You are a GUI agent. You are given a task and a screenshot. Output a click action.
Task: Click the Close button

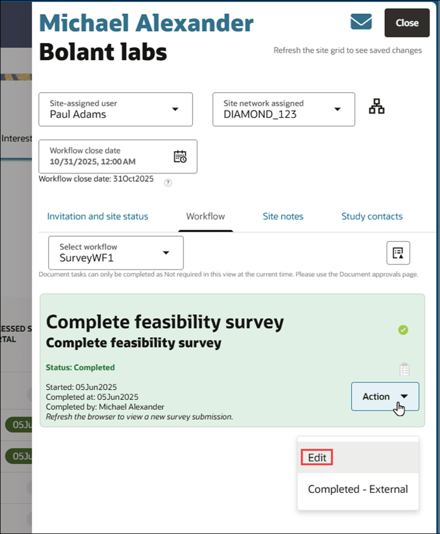click(x=407, y=23)
